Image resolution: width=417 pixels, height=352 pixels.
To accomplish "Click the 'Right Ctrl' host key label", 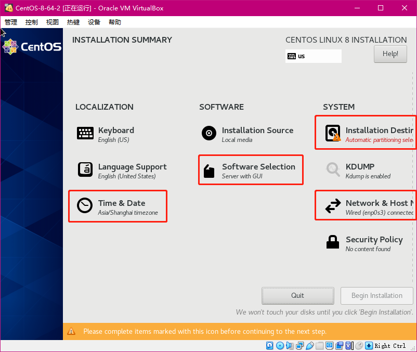I will 390,346.
